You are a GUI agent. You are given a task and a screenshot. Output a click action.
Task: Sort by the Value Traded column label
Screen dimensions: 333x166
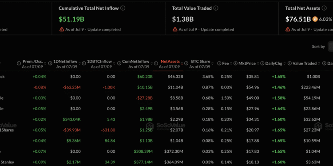[305, 63]
